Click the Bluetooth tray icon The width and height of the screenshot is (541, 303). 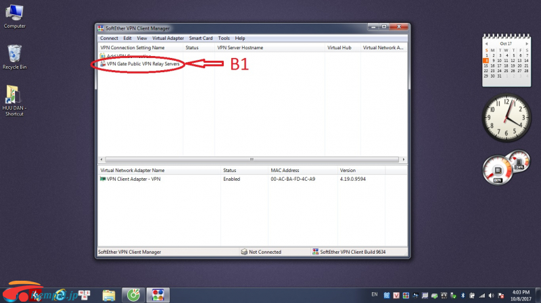coord(463,296)
